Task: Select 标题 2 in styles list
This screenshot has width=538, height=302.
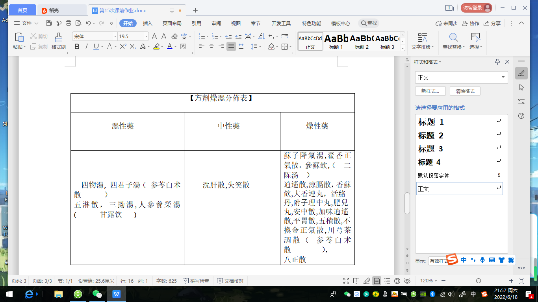Action: (460, 136)
